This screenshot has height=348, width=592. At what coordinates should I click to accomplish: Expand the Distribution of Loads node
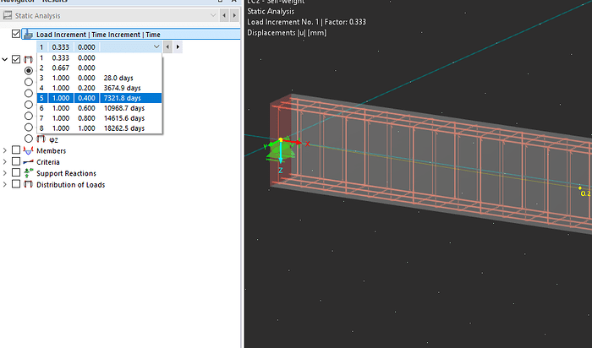[5, 184]
